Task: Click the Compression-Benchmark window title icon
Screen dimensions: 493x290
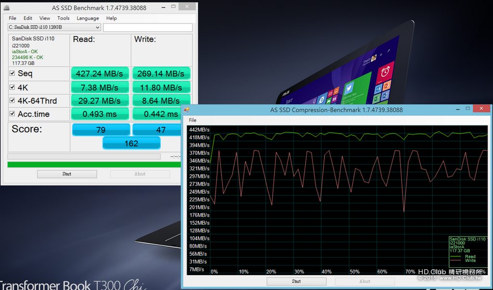Action: click(187, 110)
